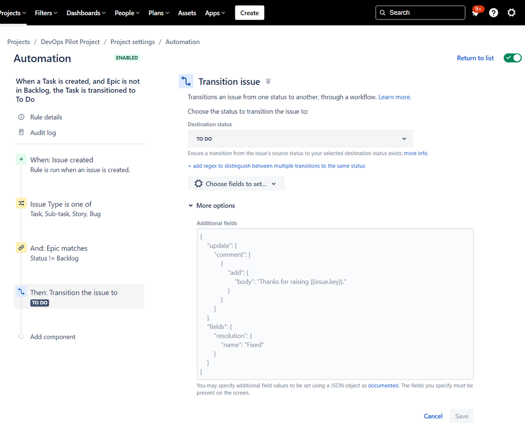Screen dimensions: 525x430
Task: Click Add component in rule chain
Action: tap(53, 336)
